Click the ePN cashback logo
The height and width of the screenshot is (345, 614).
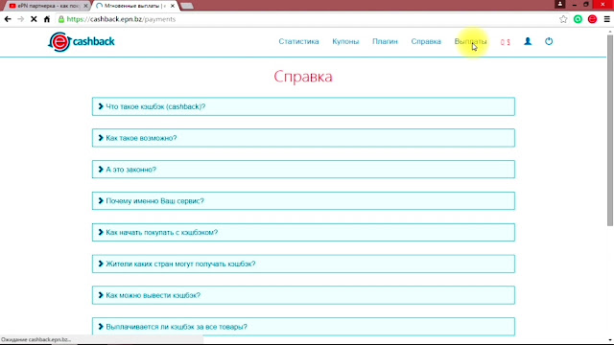pyautogui.click(x=82, y=41)
